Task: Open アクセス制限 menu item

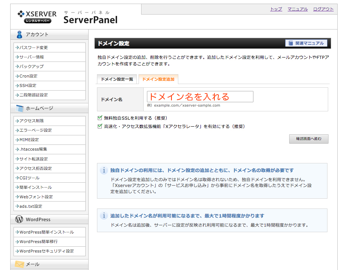Action: (50, 121)
